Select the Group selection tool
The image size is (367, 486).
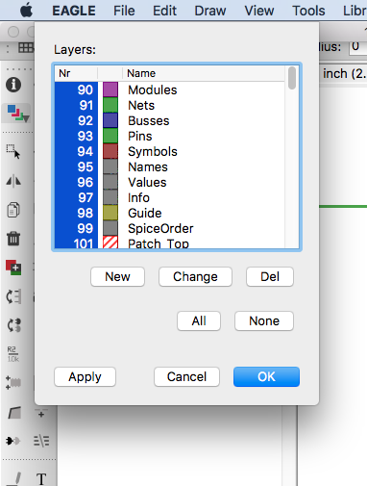(x=13, y=151)
